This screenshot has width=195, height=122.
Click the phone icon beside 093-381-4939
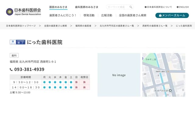point(11,70)
